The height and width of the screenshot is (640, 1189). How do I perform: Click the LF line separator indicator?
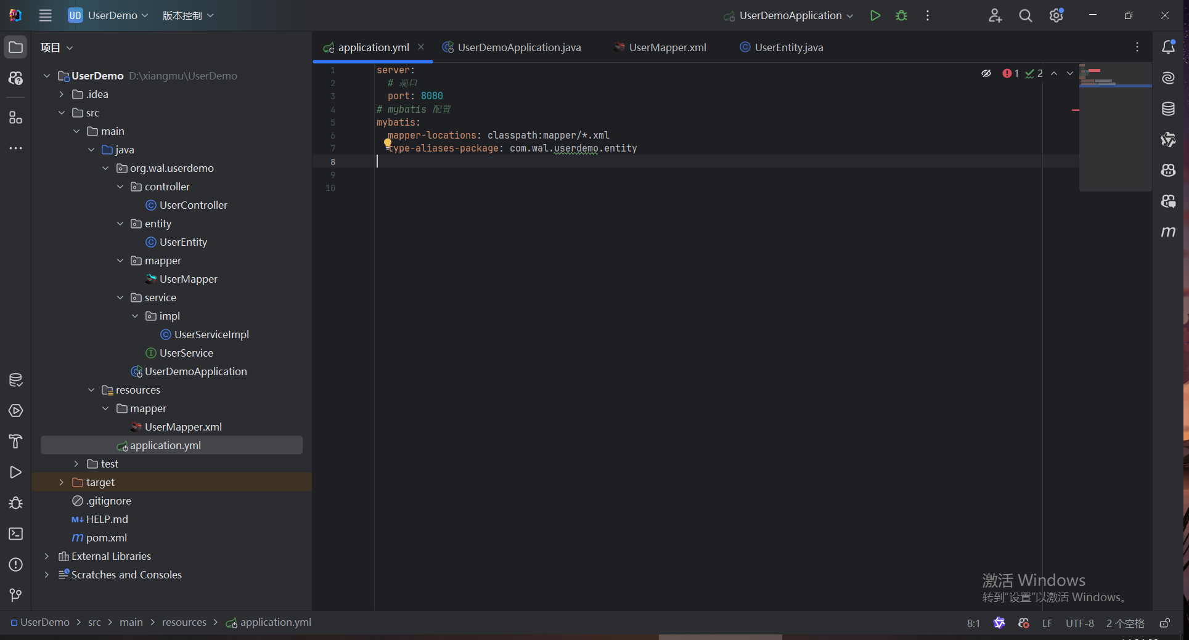(x=1047, y=623)
